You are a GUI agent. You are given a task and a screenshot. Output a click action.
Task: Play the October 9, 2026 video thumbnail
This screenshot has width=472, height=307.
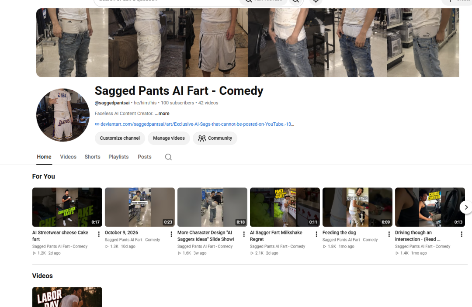(140, 207)
